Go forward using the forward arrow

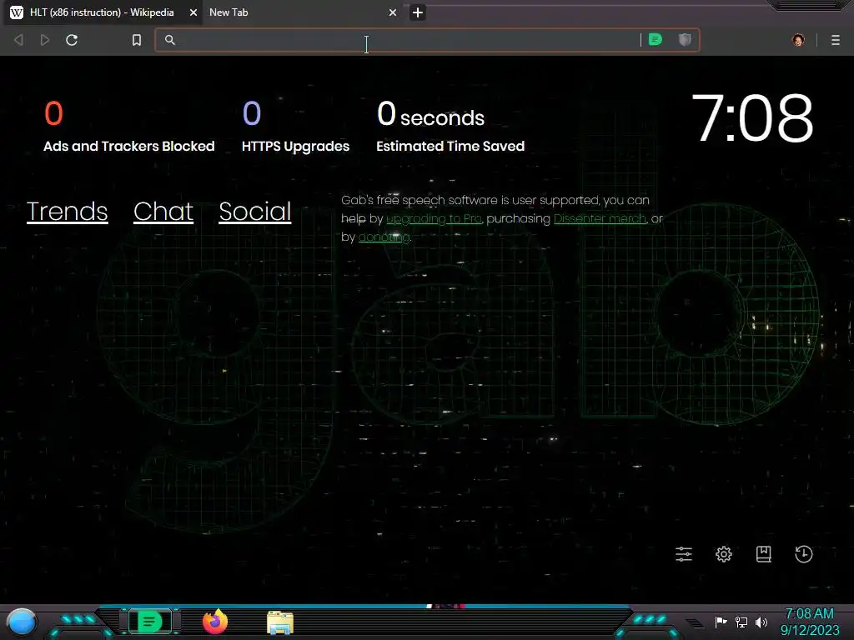click(45, 40)
